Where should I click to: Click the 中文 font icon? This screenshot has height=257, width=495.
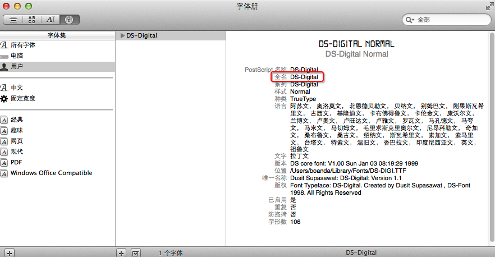[4, 88]
